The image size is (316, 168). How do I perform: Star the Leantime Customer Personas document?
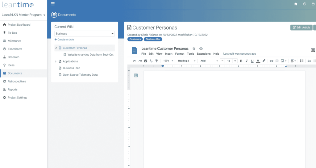tap(194, 48)
